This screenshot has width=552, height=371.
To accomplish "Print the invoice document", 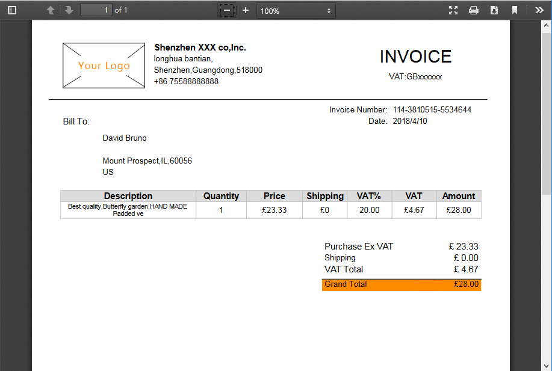I will [474, 10].
